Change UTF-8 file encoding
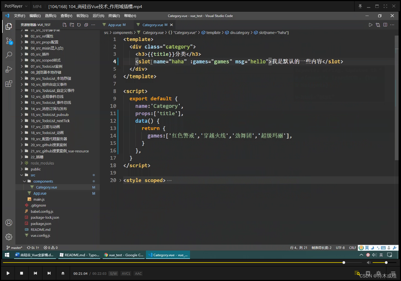 click(x=340, y=248)
